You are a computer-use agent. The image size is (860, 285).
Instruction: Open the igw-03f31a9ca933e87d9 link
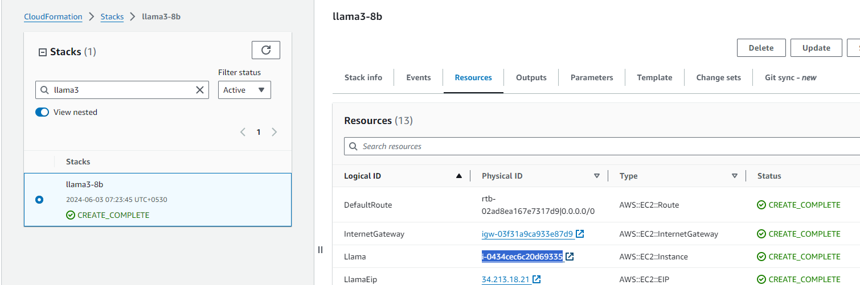click(x=527, y=234)
